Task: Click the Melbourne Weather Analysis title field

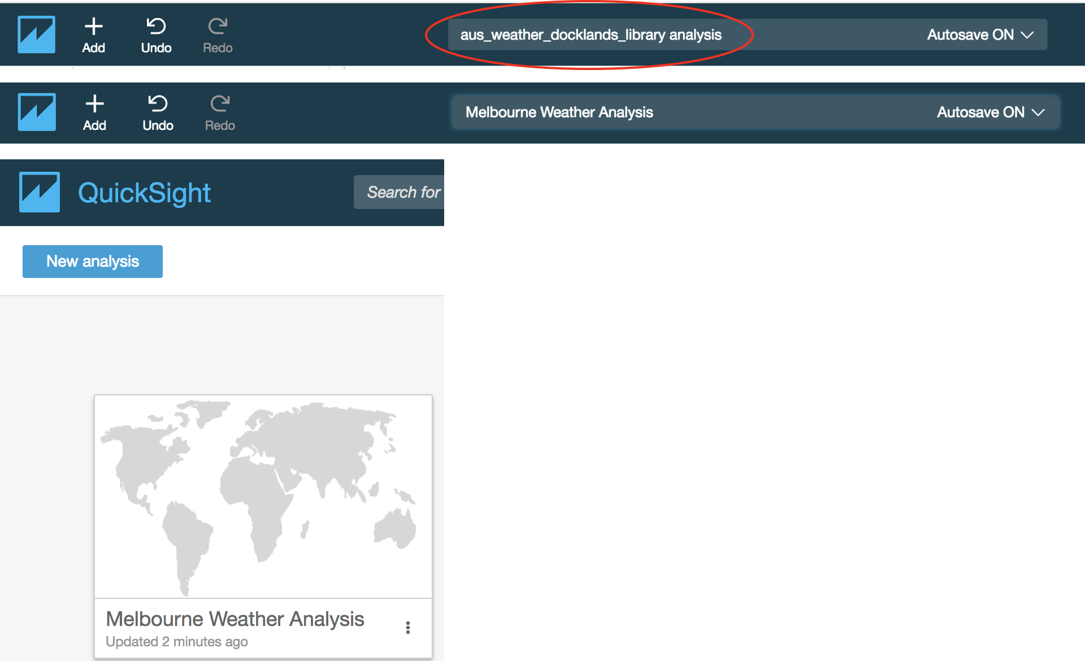Action: point(559,112)
